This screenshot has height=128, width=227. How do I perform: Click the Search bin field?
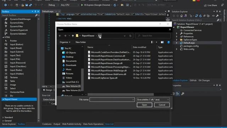(153, 36)
